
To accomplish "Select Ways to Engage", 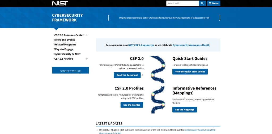I will pyautogui.click(x=64, y=49).
